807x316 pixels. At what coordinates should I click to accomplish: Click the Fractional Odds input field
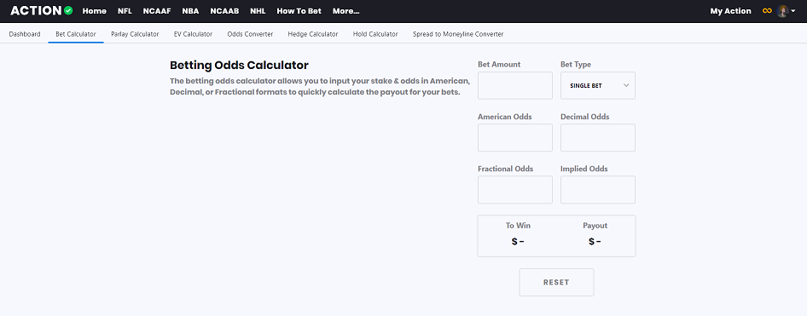tap(515, 190)
